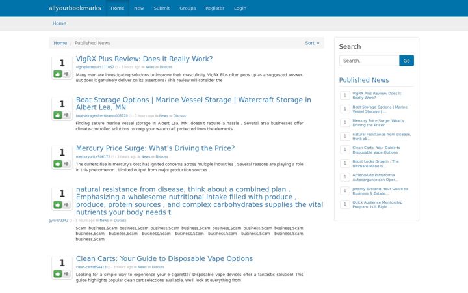
Task: Open Clean Carts disposable vape article title
Action: pos(164,258)
